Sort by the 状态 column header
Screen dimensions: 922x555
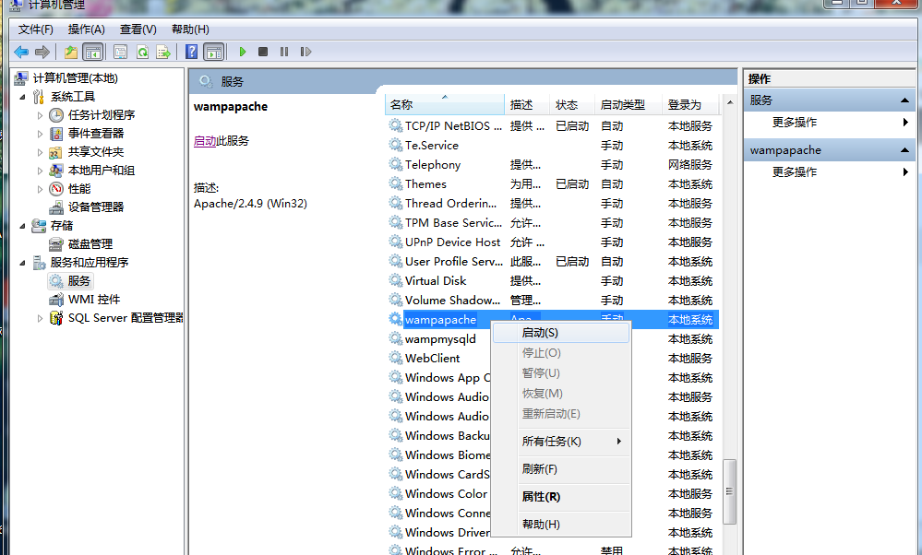coord(573,104)
